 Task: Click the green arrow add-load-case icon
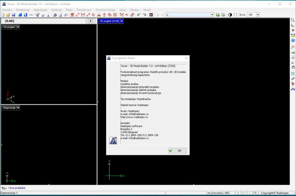(x=218, y=15)
